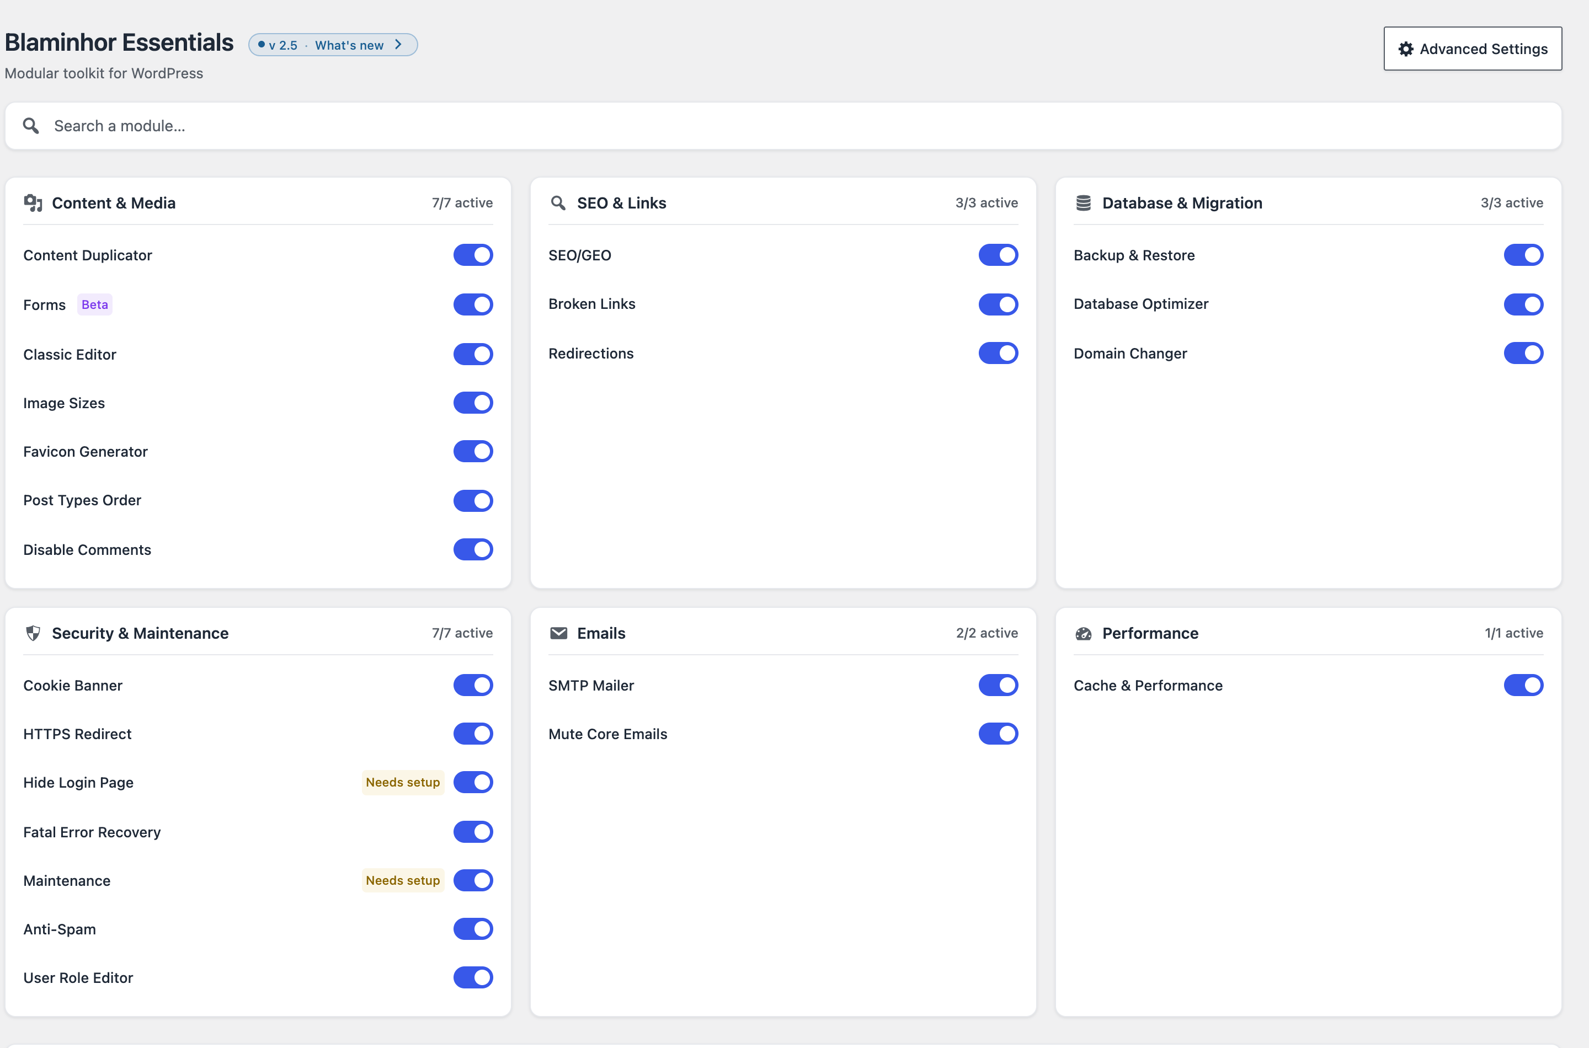Image resolution: width=1589 pixels, height=1048 pixels.
Task: Toggle Disable Comments switch
Action: coord(473,549)
